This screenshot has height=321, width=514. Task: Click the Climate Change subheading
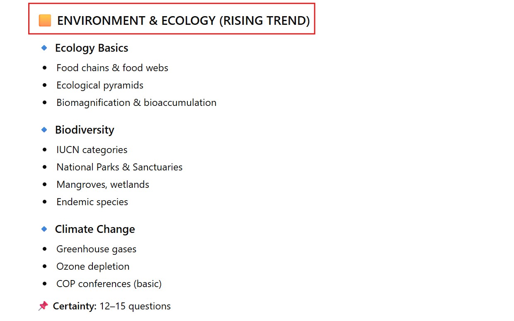tap(95, 229)
